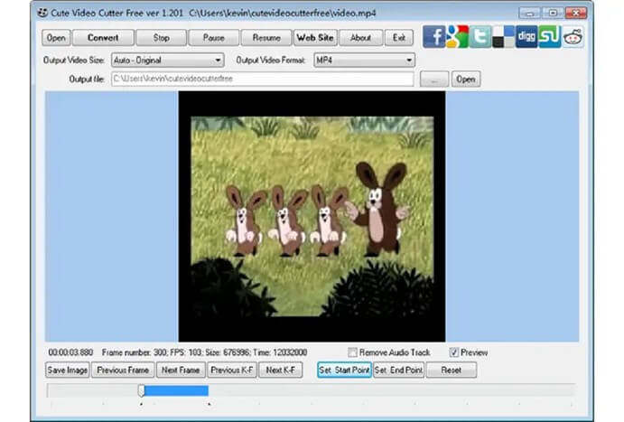
Task: Click the app icon in title bar
Action: pyautogui.click(x=42, y=13)
